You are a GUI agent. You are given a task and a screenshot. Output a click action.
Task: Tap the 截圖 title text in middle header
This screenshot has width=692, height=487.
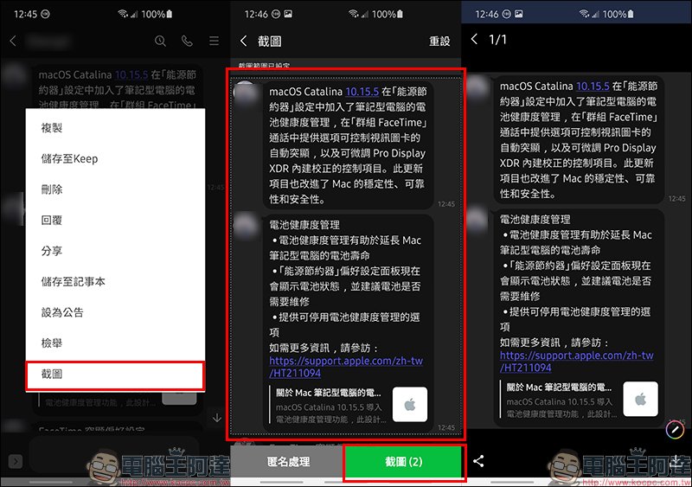(x=270, y=41)
